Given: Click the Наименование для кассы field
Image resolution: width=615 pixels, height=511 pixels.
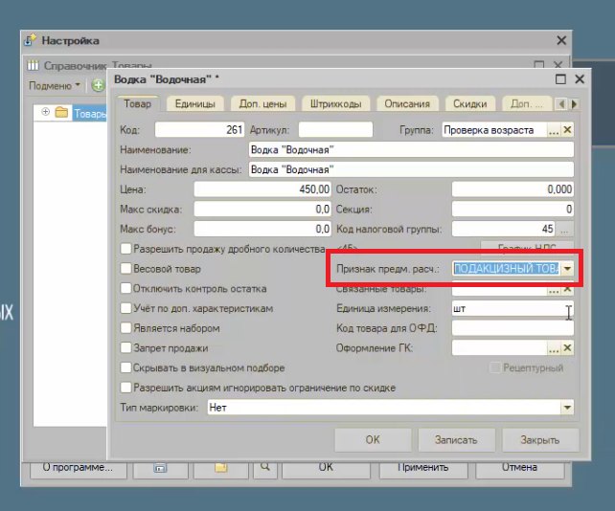Looking at the screenshot, I should (411, 169).
